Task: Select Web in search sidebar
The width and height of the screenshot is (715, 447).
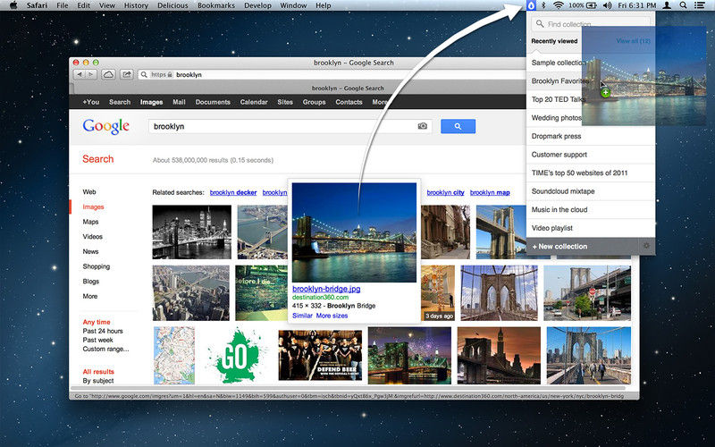Action: click(88, 192)
